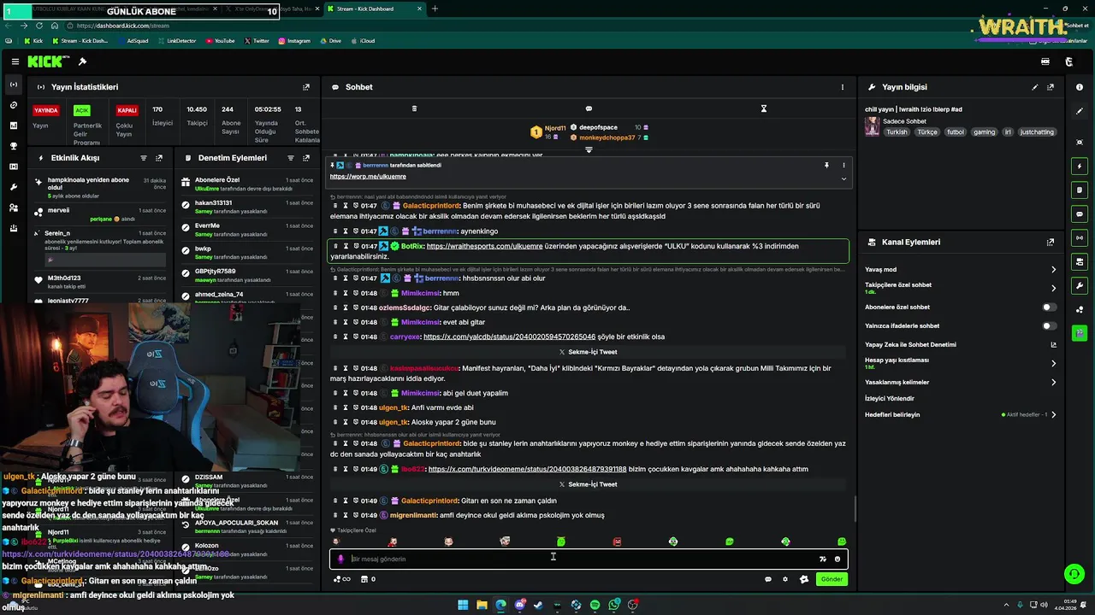1095x615 pixels.
Task: Toggle the highlighted green widget in right toolbar
Action: click(x=1080, y=332)
